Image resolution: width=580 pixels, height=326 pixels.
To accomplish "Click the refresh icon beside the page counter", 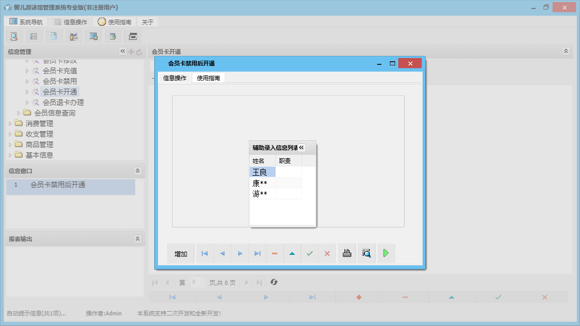I will [274, 282].
